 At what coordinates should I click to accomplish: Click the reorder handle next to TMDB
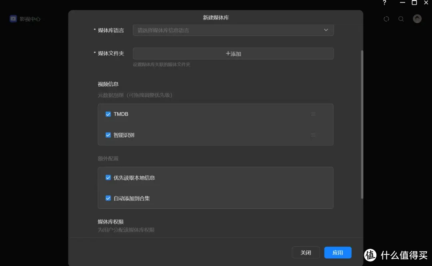(x=313, y=114)
